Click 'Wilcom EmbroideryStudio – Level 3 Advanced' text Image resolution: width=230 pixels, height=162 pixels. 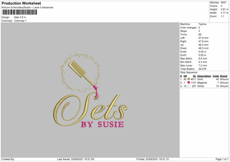point(27,8)
